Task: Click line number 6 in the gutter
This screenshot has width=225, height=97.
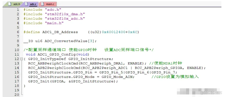Action: tap(18, 32)
